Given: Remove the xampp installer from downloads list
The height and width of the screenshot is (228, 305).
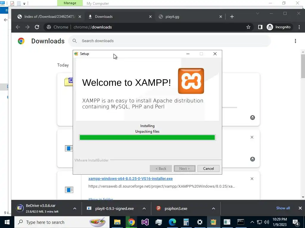Looking at the screenshot, I should pyautogui.click(x=252, y=178).
